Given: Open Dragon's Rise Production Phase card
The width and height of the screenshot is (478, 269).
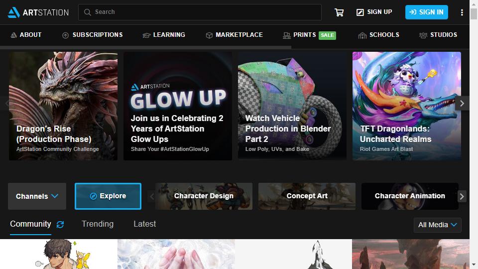Looking at the screenshot, I should tap(63, 106).
